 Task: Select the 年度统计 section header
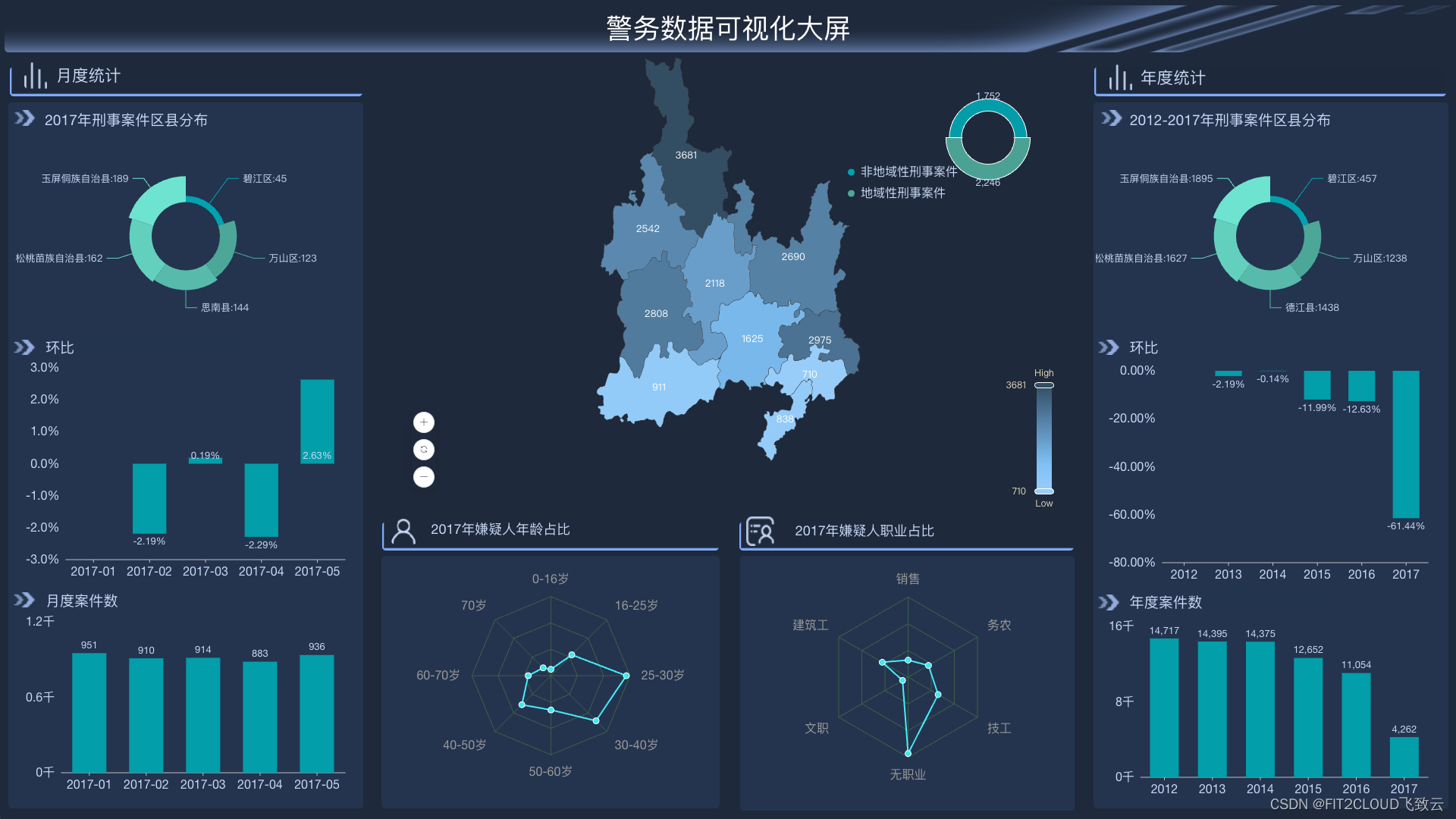click(x=1172, y=78)
